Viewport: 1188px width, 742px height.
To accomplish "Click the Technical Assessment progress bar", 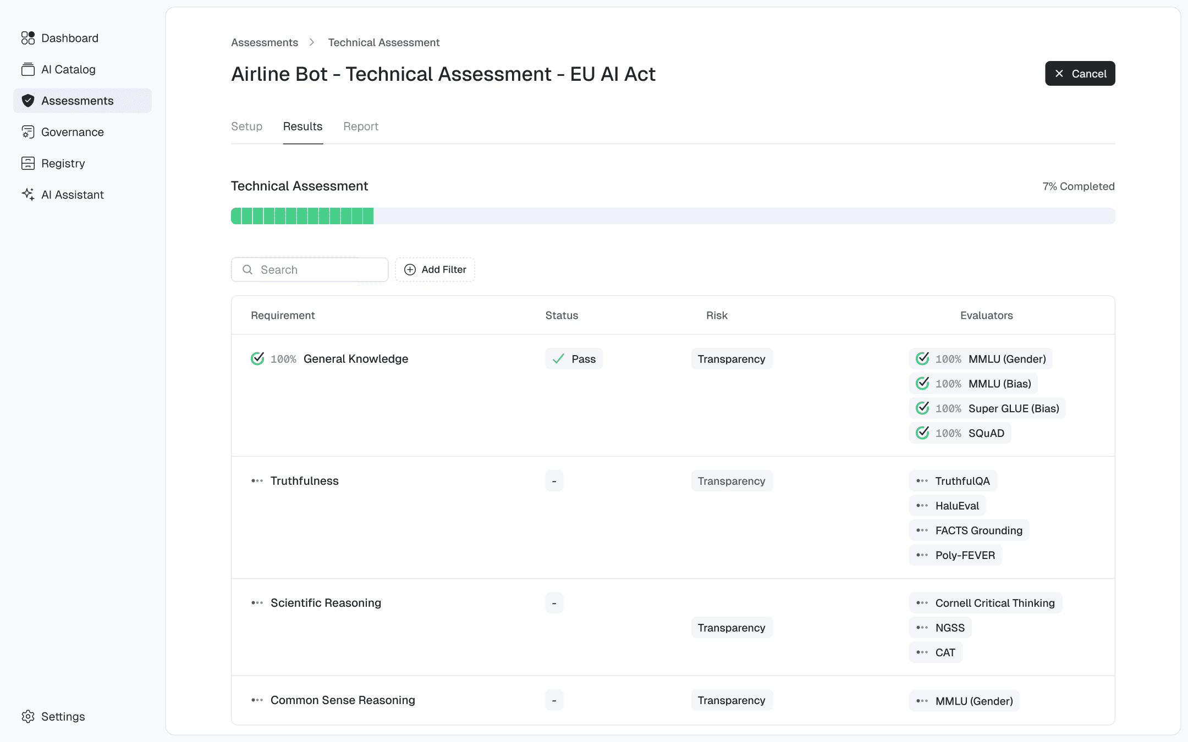I will pyautogui.click(x=673, y=216).
